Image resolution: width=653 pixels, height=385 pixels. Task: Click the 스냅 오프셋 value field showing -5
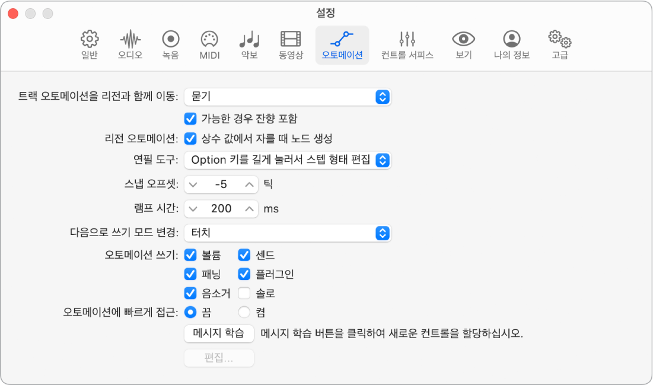click(x=221, y=184)
